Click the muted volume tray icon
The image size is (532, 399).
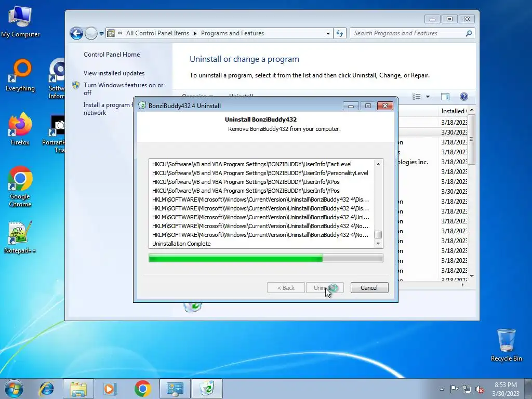tap(480, 389)
